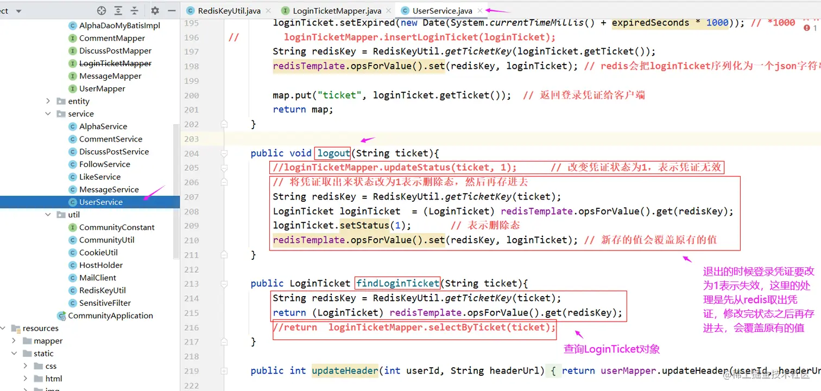The height and width of the screenshot is (391, 821).
Task: Open Project panel settings gear
Action: (155, 10)
